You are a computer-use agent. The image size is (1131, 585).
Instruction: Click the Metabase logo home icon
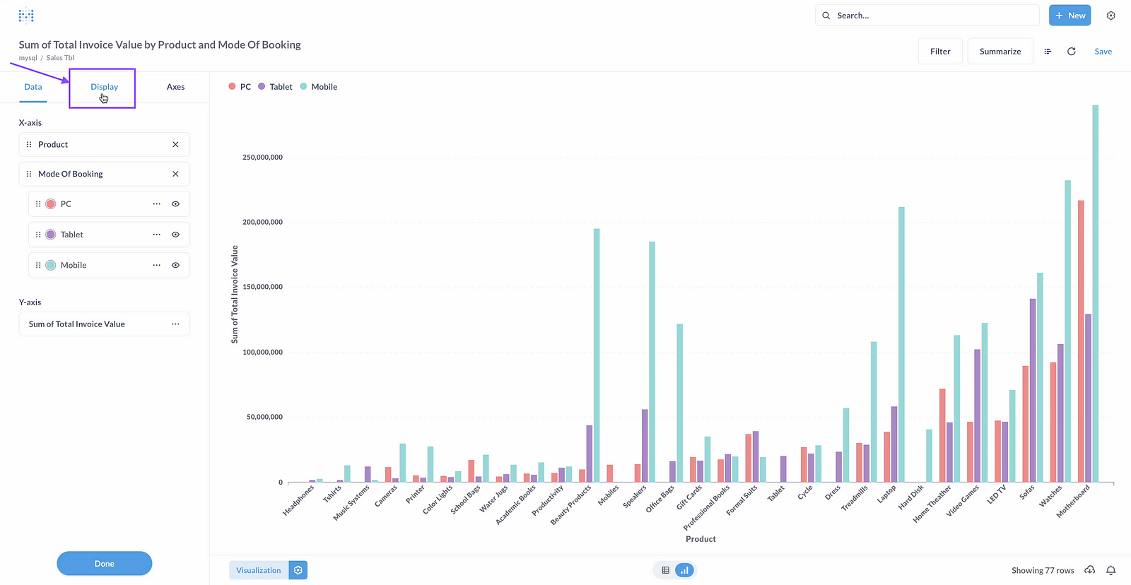26,16
